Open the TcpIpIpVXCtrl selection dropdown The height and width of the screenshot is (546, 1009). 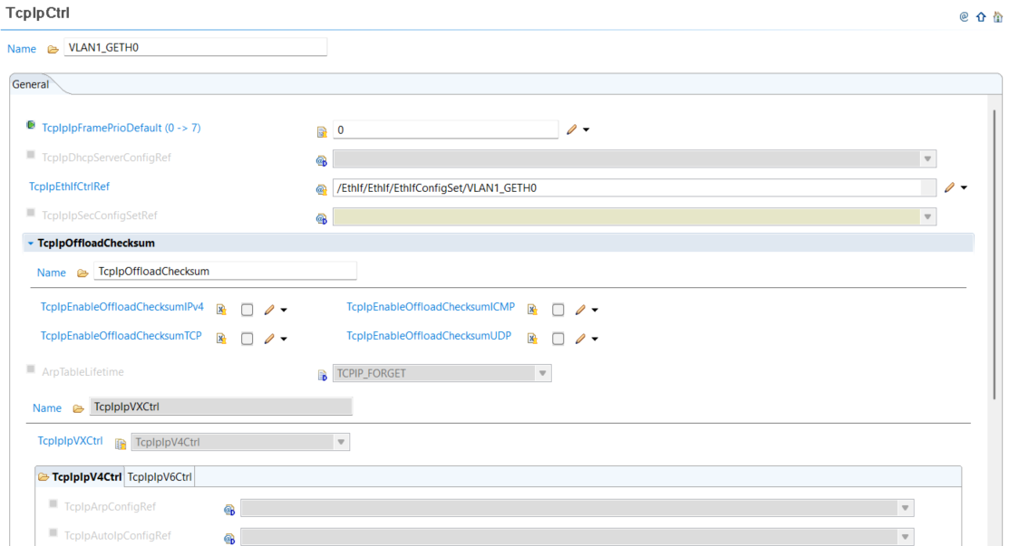click(341, 443)
